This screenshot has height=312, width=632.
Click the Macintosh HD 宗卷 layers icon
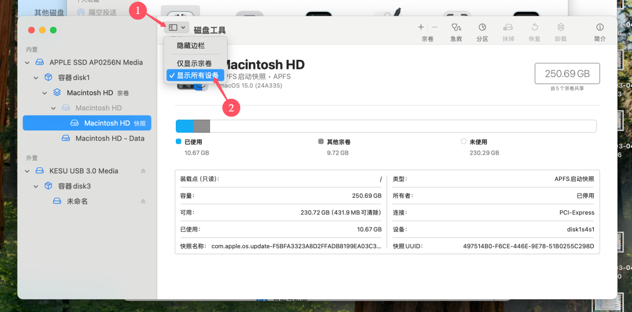click(x=57, y=92)
